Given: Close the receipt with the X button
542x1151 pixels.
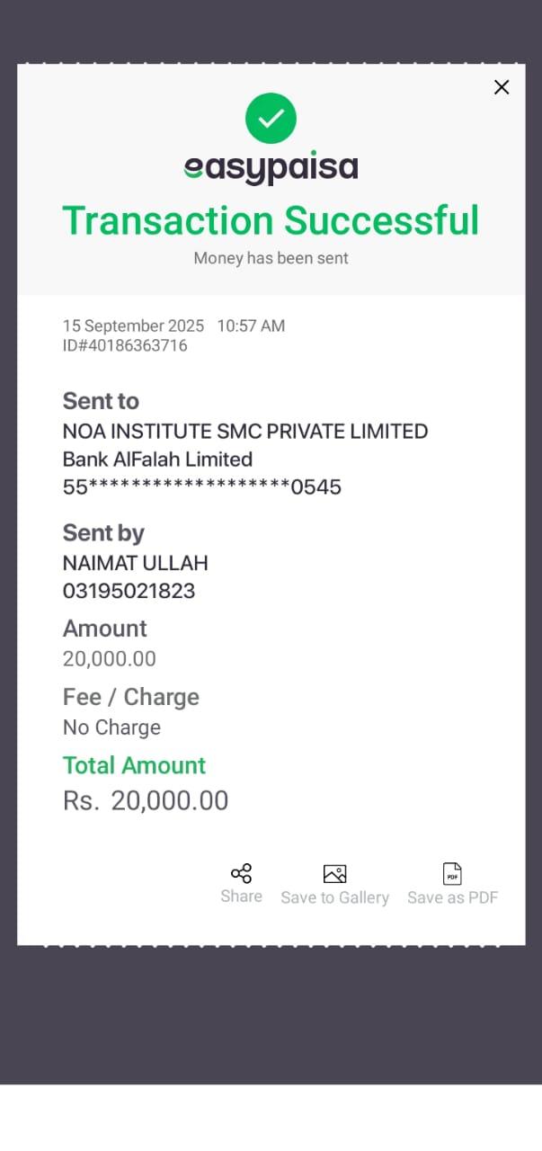Looking at the screenshot, I should point(502,87).
